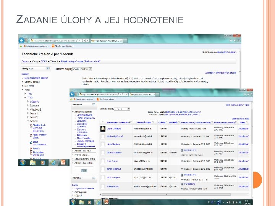Click the document icon next to Kruh, kruhový výsek
The width and height of the screenshot is (275, 206).
point(31,135)
